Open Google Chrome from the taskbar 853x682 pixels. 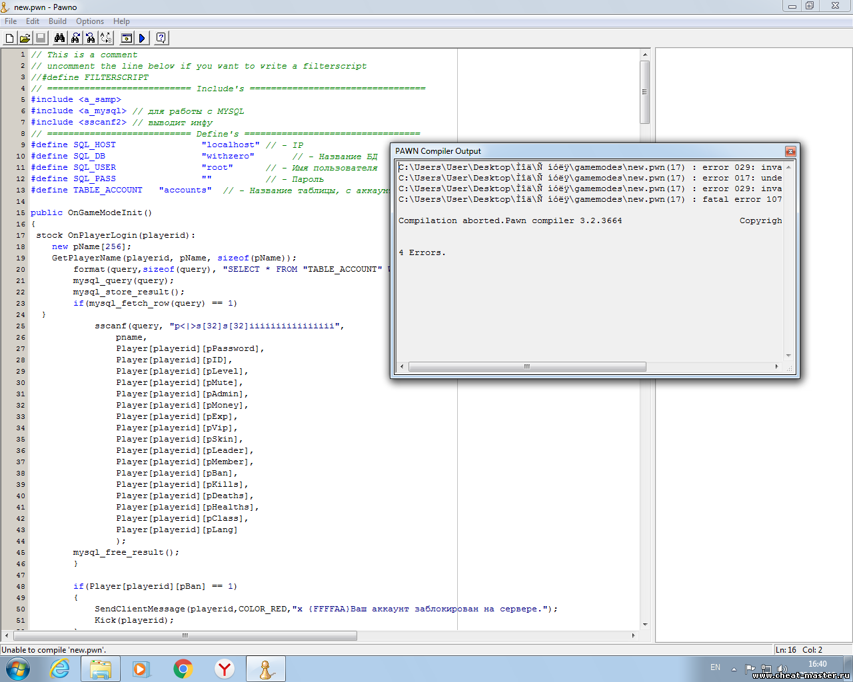(x=183, y=669)
